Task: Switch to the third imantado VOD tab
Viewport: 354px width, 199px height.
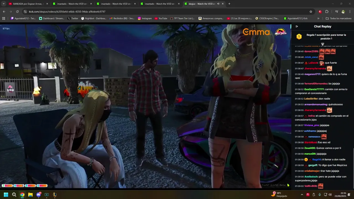Action: pyautogui.click(x=160, y=4)
